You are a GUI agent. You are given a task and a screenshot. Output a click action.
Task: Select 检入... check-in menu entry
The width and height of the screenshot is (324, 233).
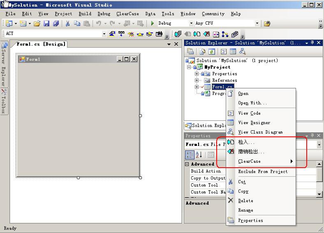tap(261, 142)
